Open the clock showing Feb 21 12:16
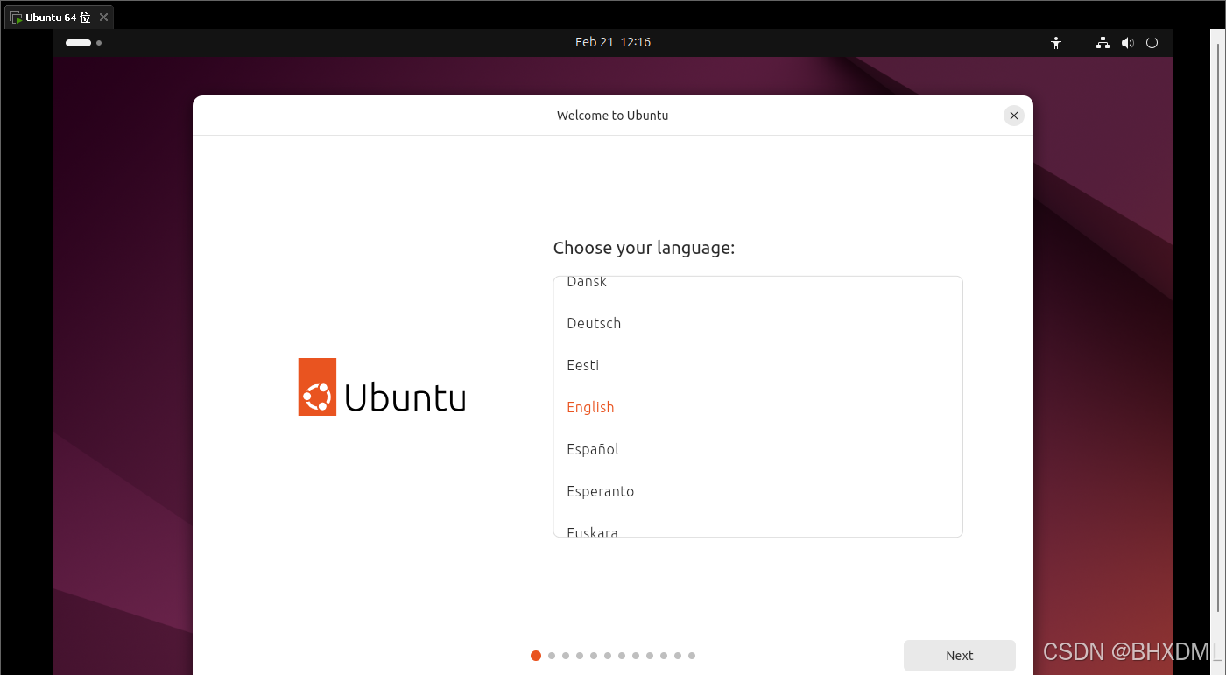The width and height of the screenshot is (1226, 675). [x=612, y=42]
